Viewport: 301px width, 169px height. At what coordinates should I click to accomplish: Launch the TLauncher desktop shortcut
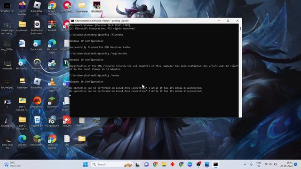(x=52, y=102)
